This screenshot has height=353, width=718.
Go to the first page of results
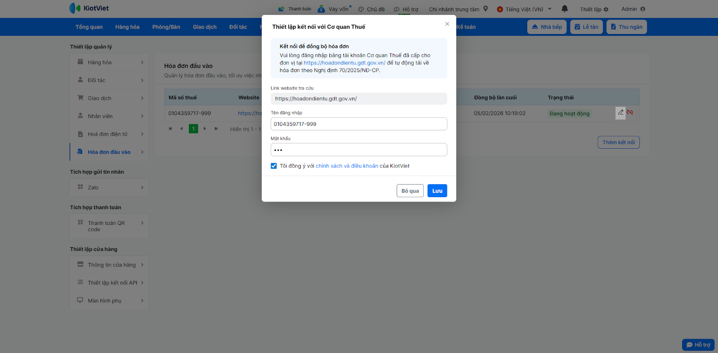[170, 129]
